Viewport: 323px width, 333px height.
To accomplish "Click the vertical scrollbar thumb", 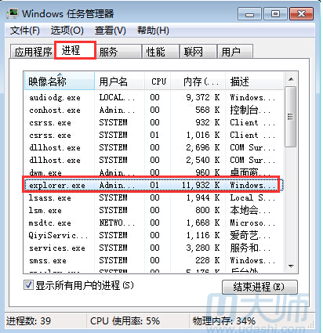I will (291, 117).
